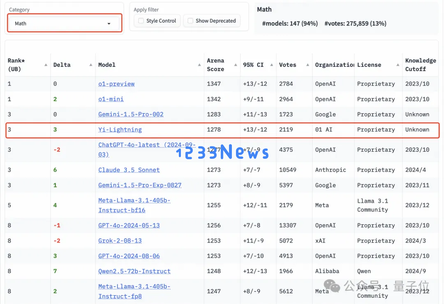444x304 pixels.
Task: Sort by the Rank (UB) column arrow
Action: pos(46,65)
